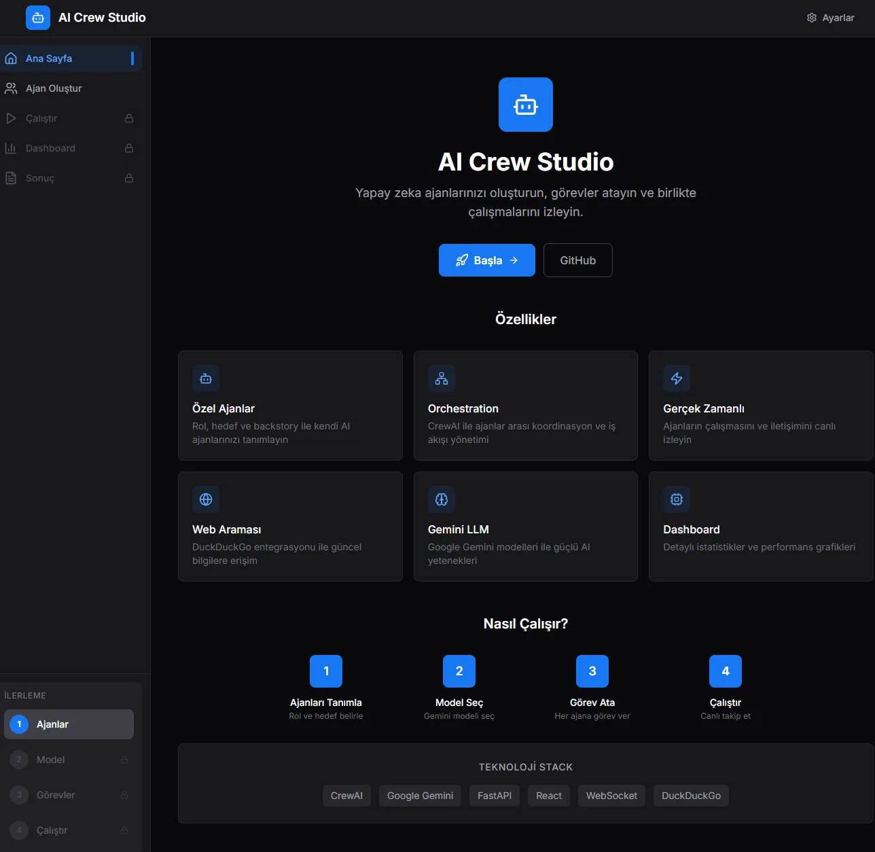Click the "Nasıl Çalışır?" section heading
The image size is (875, 852).
(x=526, y=624)
